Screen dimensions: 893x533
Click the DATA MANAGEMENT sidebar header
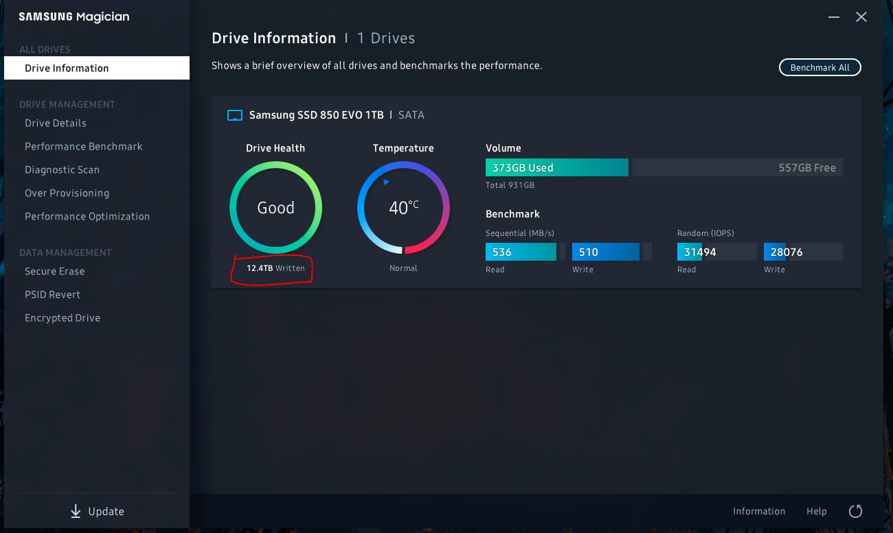65,252
